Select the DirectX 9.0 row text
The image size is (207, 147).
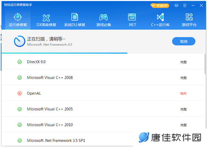[x=36, y=62]
